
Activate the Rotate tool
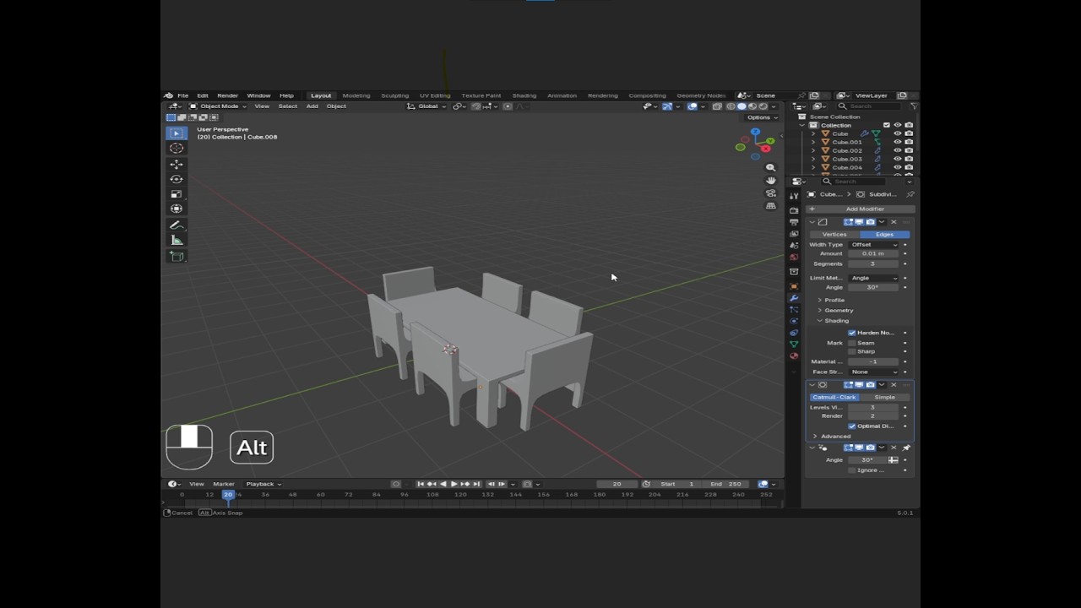(177, 179)
